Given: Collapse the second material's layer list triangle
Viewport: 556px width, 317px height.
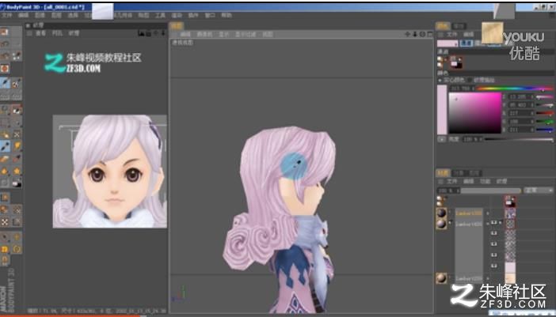Looking at the screenshot, I should click(451, 223).
